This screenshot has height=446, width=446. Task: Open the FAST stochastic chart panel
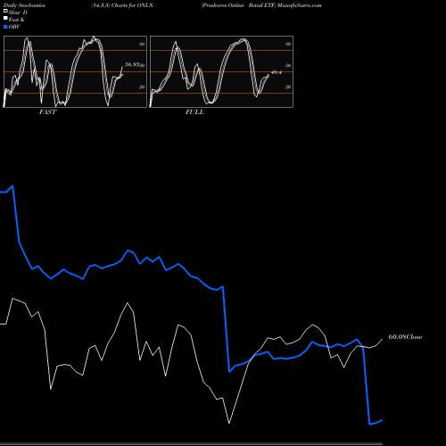[75, 71]
